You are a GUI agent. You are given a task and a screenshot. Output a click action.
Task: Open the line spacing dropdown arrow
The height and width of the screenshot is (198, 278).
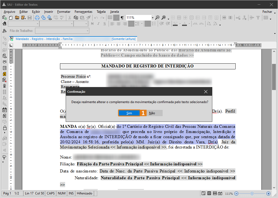coord(142,24)
